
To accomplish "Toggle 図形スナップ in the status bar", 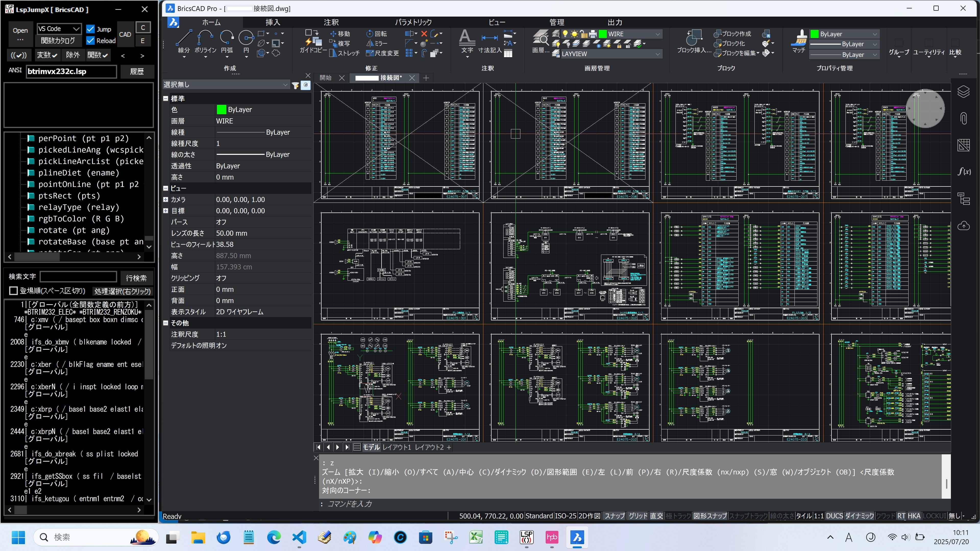I will point(710,516).
